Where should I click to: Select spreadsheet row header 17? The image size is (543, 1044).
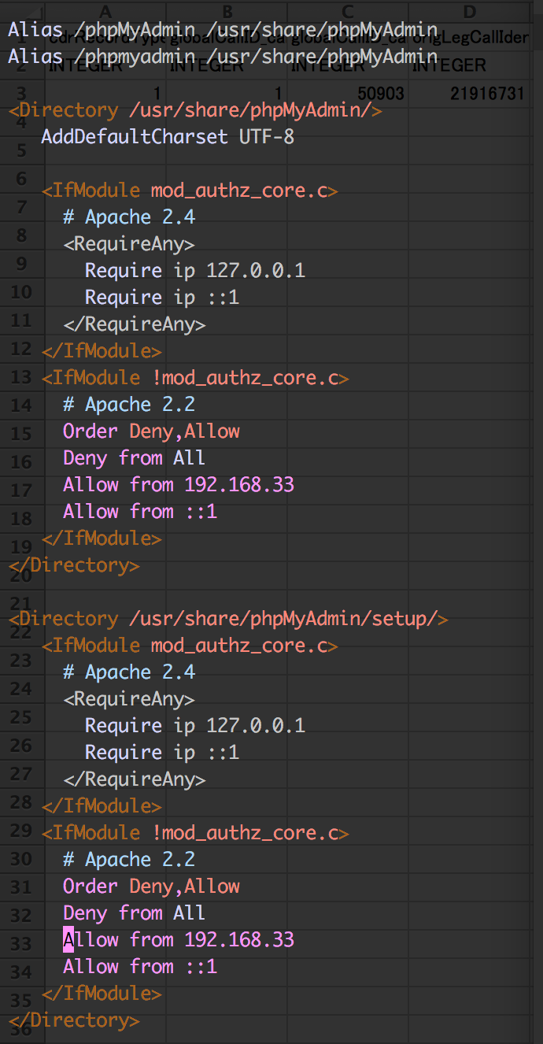click(x=22, y=491)
